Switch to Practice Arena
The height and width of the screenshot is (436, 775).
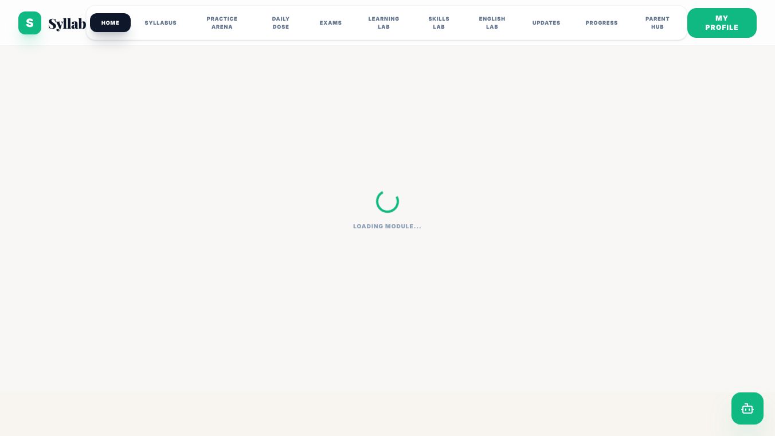click(222, 23)
